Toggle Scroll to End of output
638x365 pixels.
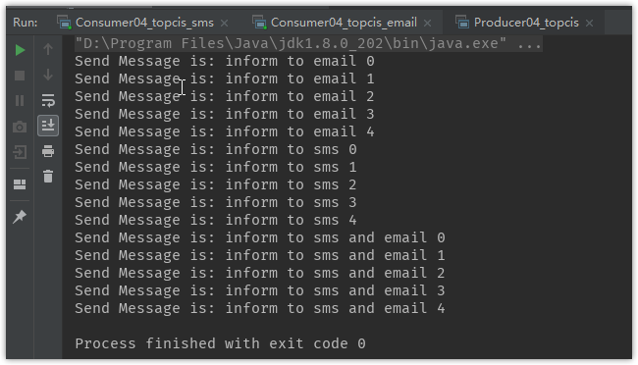pyautogui.click(x=48, y=126)
